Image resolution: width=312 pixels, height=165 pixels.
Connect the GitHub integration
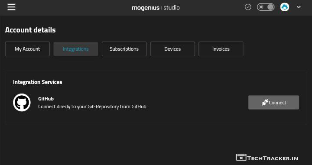[x=273, y=102]
